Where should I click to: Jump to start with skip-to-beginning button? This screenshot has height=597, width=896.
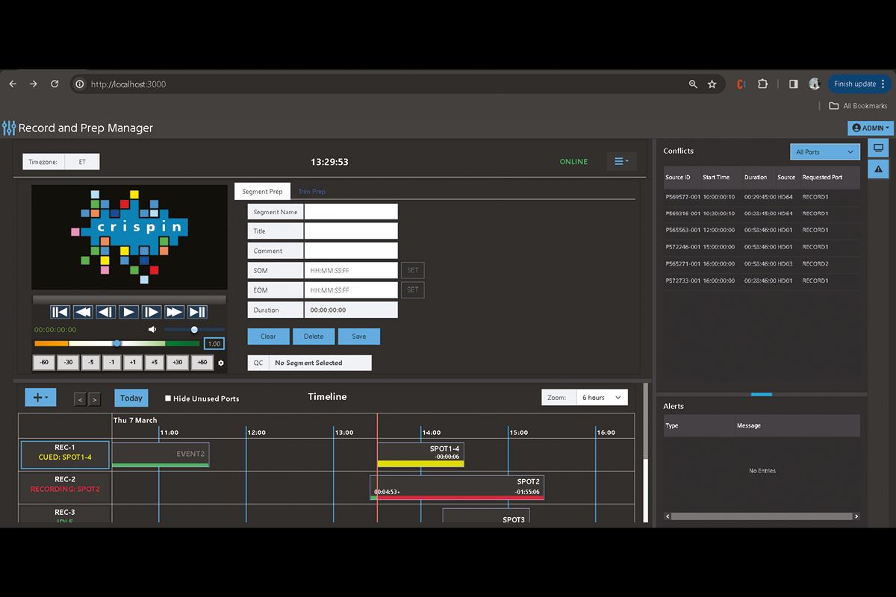coord(60,312)
